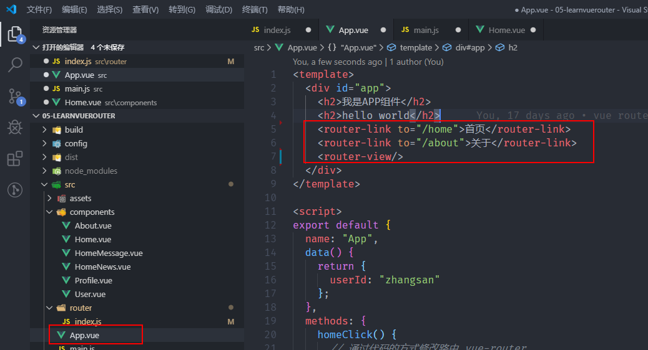The height and width of the screenshot is (350, 648).
Task: Click the 资源管理器 panel title
Action: click(59, 30)
